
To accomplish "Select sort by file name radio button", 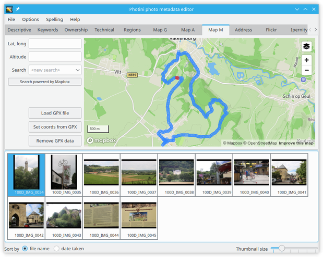I will click(25, 249).
